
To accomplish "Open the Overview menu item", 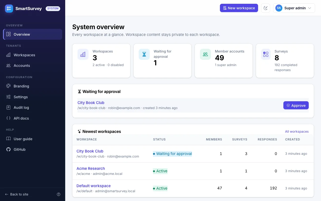I will coord(33,34).
